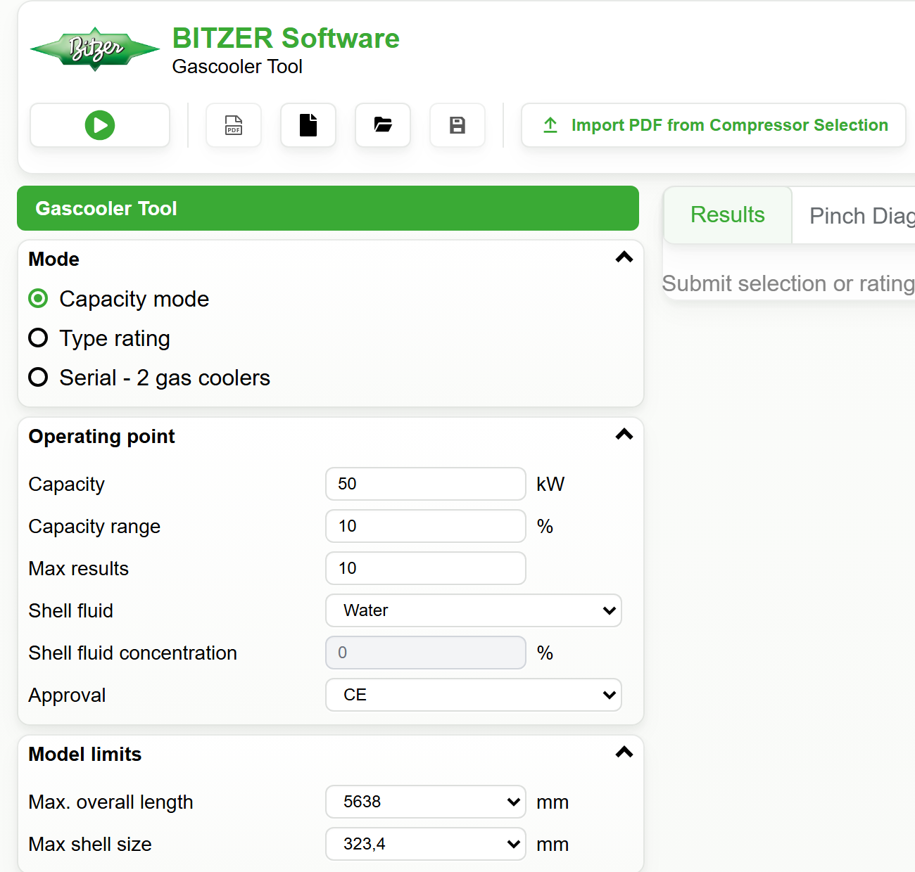Select Type rating radio button
Viewport: 915px width, 872px height.
(x=38, y=338)
